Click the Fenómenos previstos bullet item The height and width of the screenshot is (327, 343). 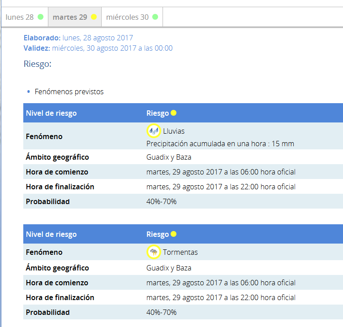(x=69, y=92)
